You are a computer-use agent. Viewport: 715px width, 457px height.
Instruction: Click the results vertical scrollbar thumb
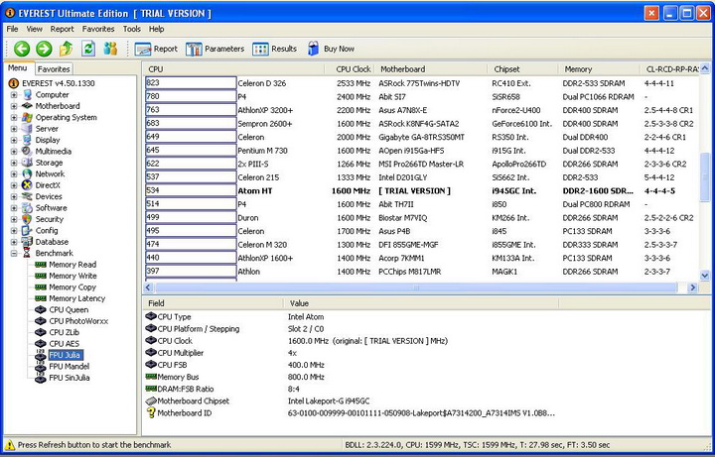click(704, 176)
